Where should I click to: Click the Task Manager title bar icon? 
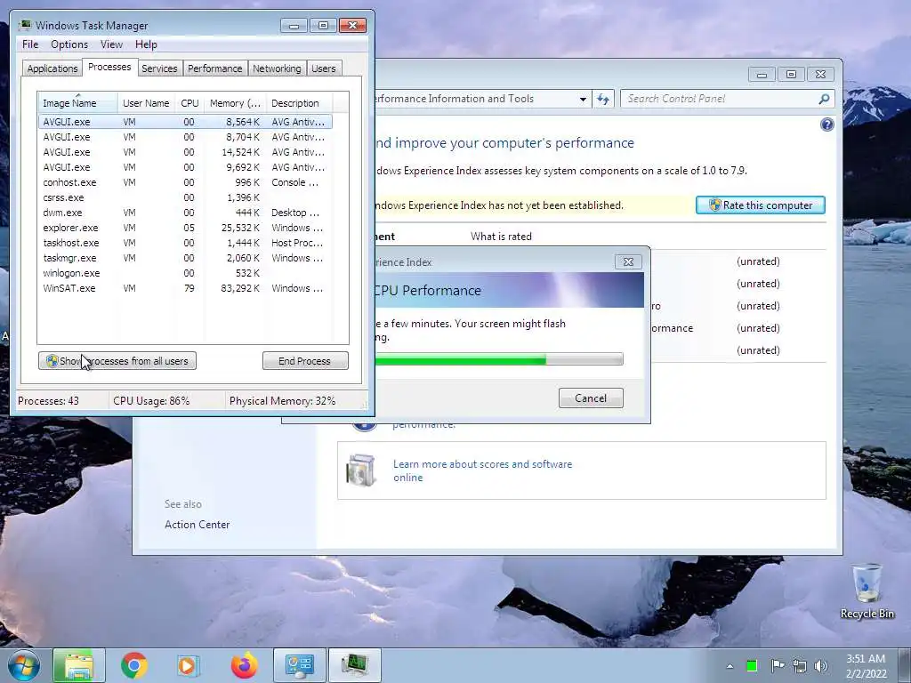pos(24,25)
